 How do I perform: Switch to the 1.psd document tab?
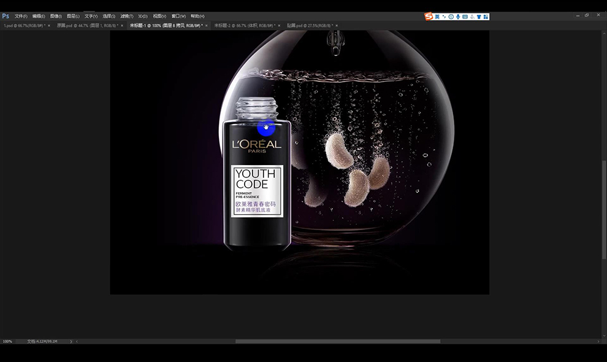[x=24, y=26]
